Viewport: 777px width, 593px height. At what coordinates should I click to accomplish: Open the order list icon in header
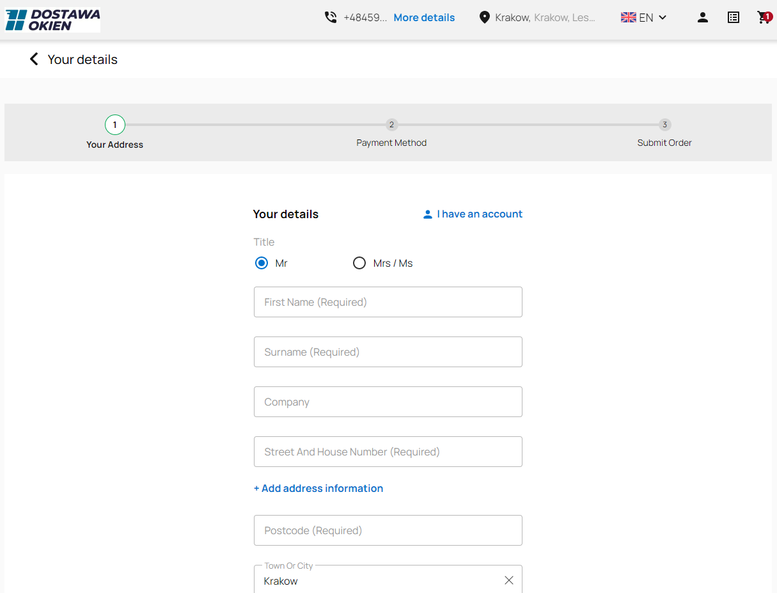[734, 17]
